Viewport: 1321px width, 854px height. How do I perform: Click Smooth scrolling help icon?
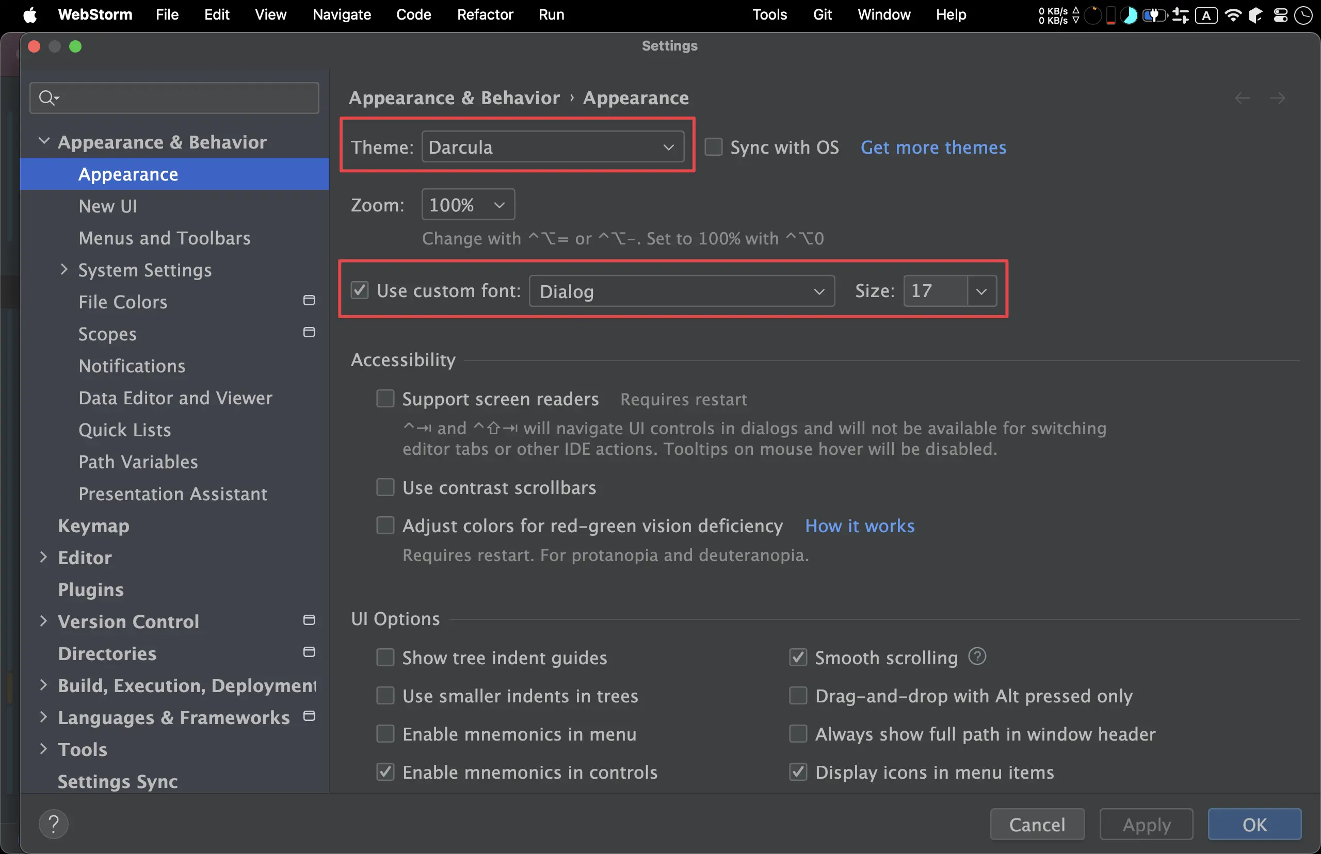[x=977, y=656]
